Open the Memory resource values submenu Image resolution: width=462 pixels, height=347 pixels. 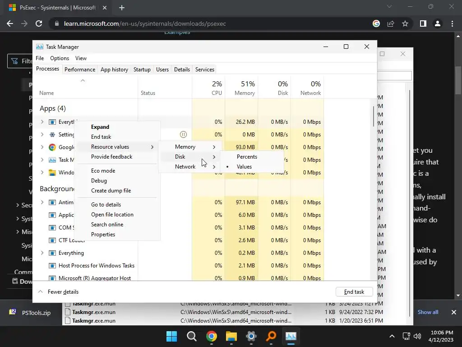pos(189,147)
